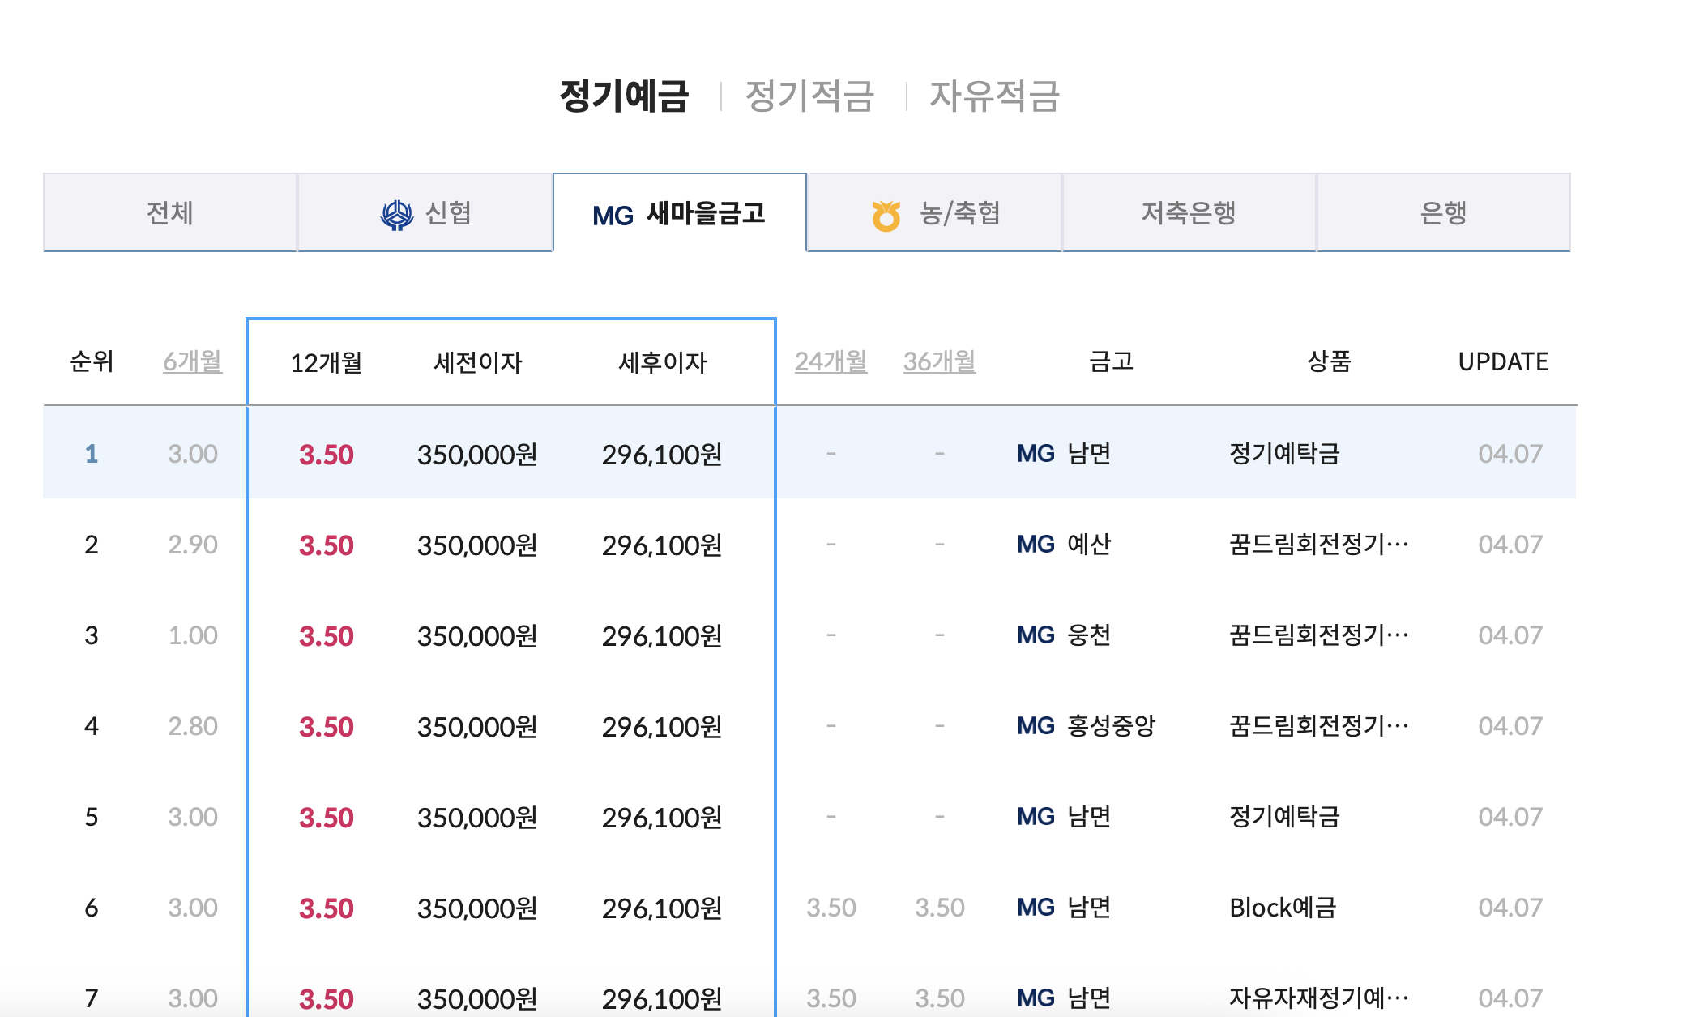Click the MG logo beside 예산
This screenshot has width=1691, height=1017.
pos(1036,545)
